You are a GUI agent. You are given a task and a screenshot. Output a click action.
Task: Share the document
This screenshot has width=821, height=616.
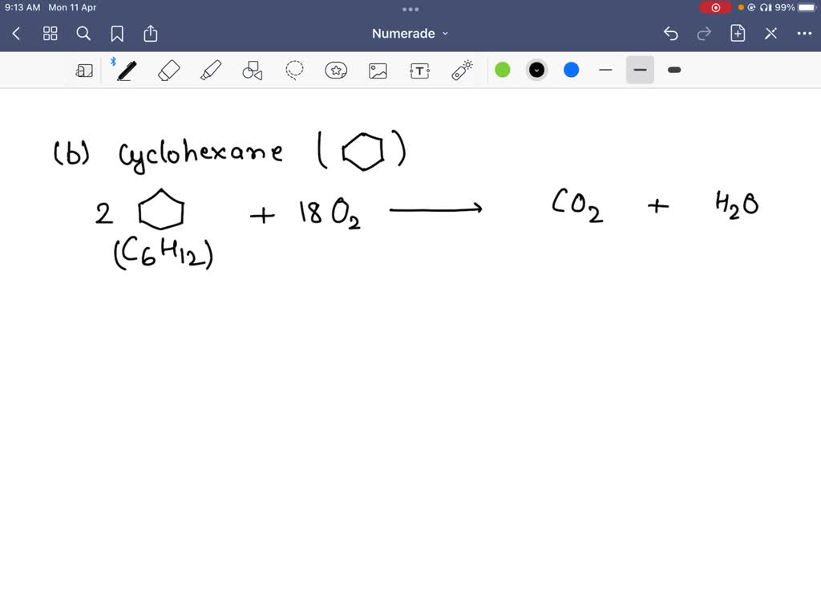pyautogui.click(x=151, y=34)
